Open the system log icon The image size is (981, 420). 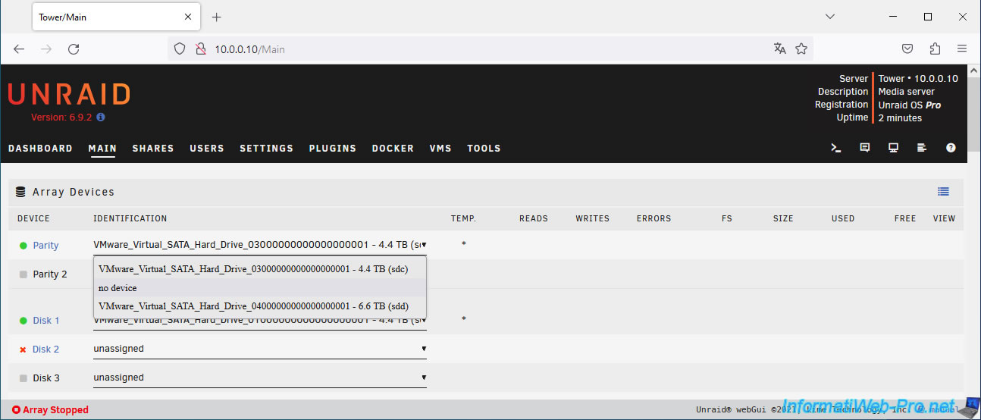(922, 149)
